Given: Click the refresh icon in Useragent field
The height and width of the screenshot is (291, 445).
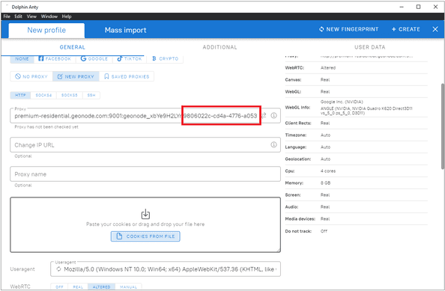Looking at the screenshot, I should point(58,269).
